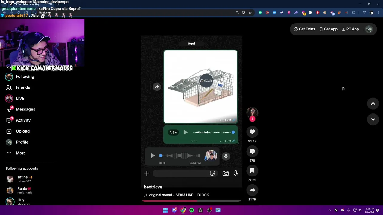Open the browser media control icon
This screenshot has height=215, width=383.
click(364, 13)
